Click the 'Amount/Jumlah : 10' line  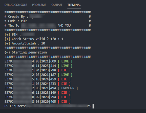tap(25, 43)
